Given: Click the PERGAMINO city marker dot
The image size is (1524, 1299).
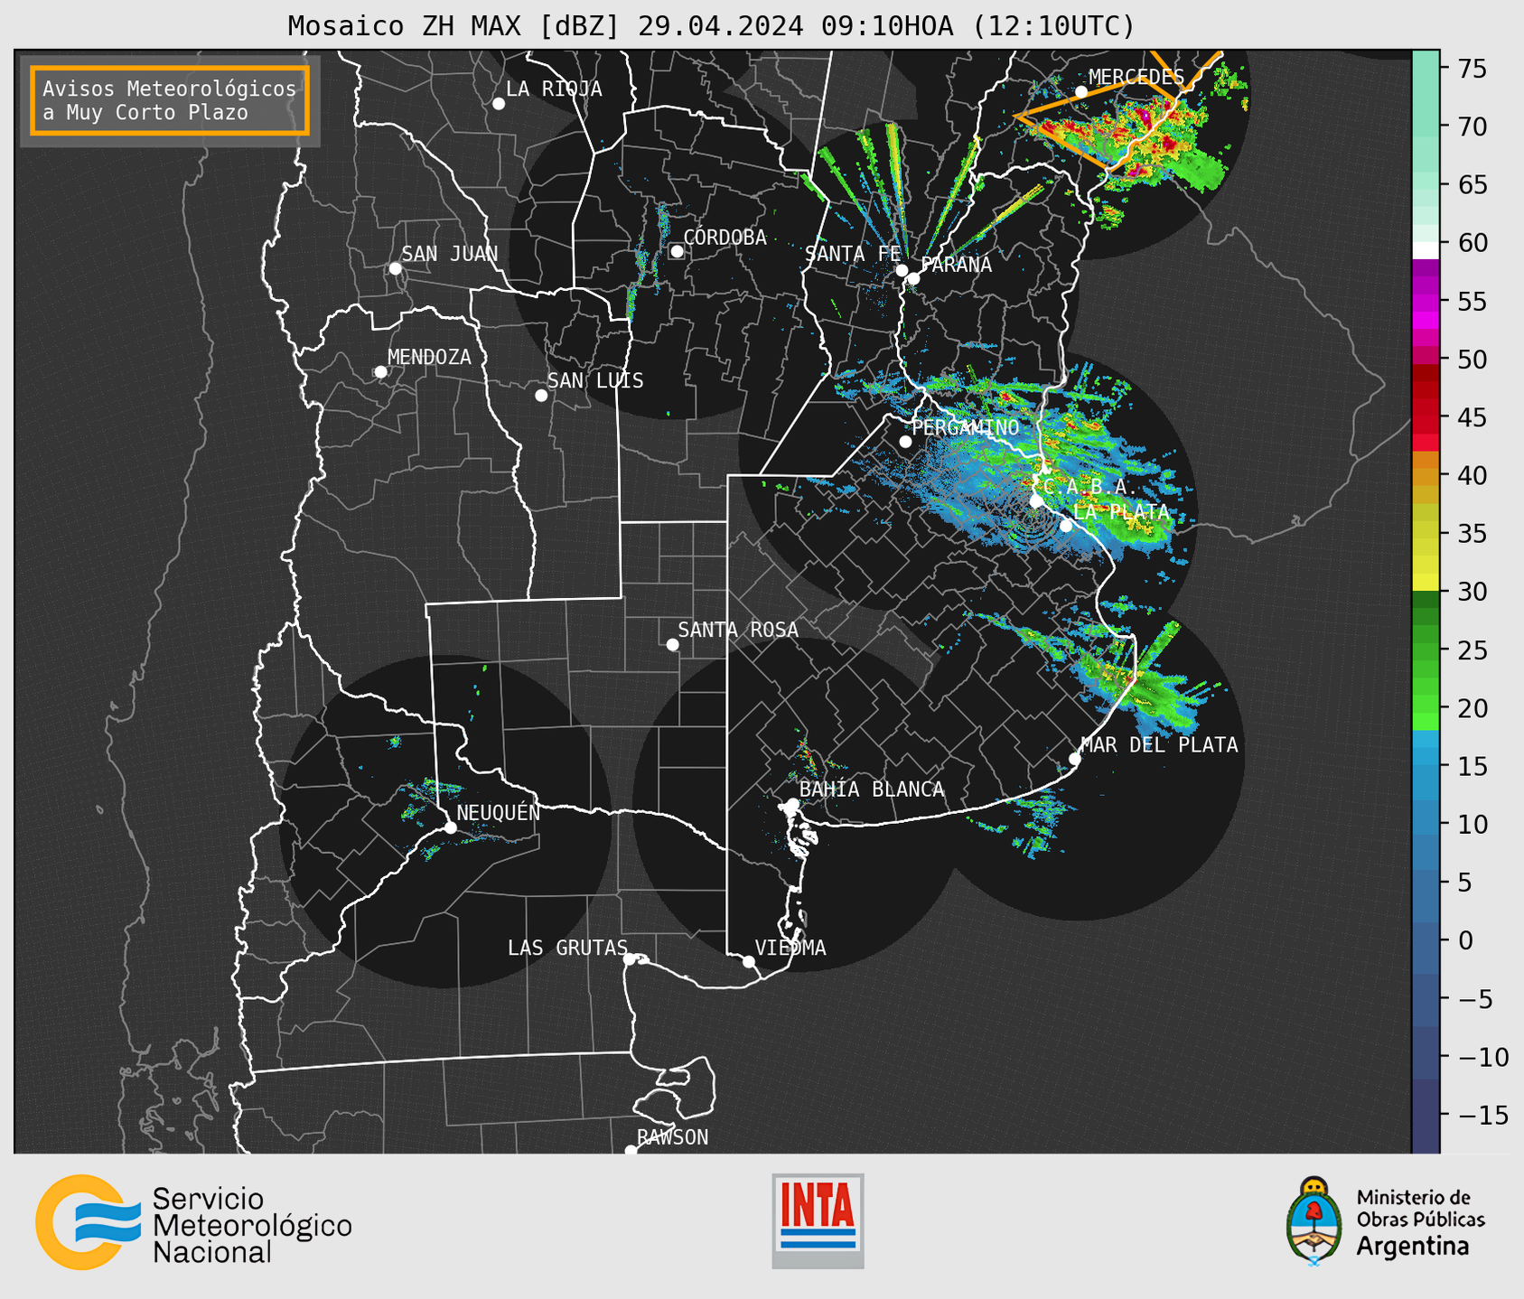Looking at the screenshot, I should pyautogui.click(x=905, y=442).
